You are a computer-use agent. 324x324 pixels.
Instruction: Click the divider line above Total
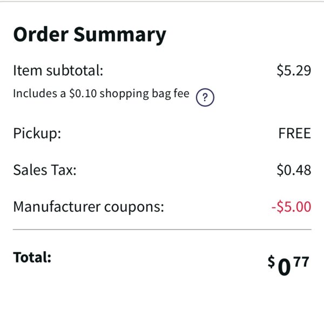(x=162, y=230)
